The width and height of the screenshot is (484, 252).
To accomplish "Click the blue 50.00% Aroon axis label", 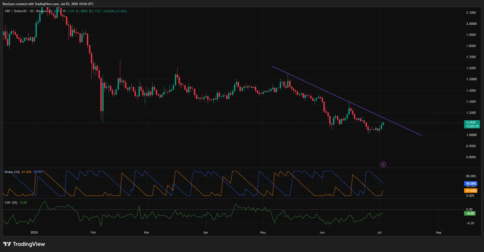I will coord(471,184).
